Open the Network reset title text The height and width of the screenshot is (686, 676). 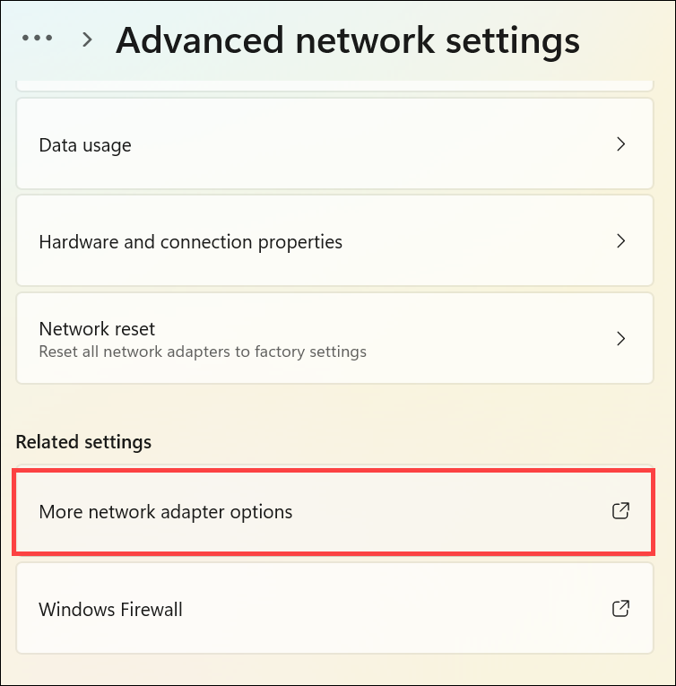(x=97, y=329)
